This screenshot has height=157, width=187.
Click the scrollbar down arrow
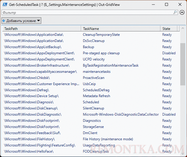(183, 153)
